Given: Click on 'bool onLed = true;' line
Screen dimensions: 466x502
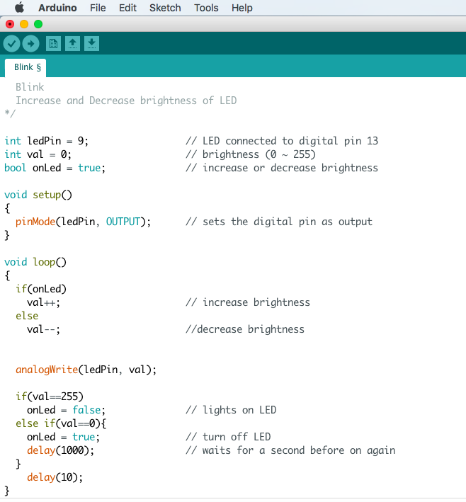Looking at the screenshot, I should tap(55, 168).
